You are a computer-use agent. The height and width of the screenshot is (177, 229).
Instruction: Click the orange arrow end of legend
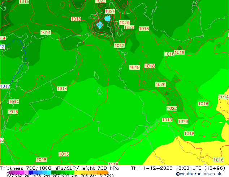pos(108,172)
